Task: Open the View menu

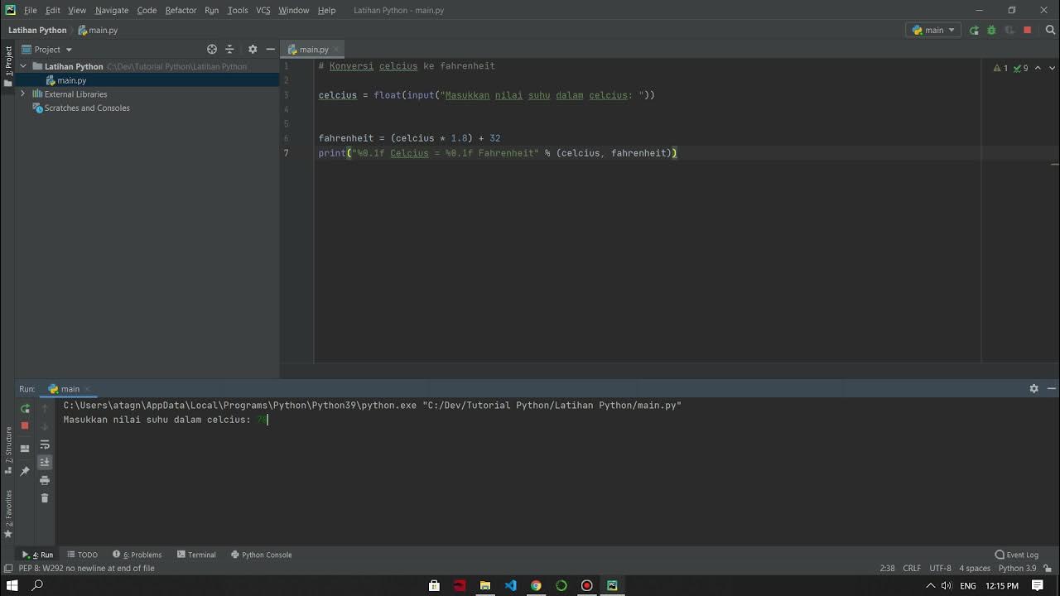Action: pos(77,10)
